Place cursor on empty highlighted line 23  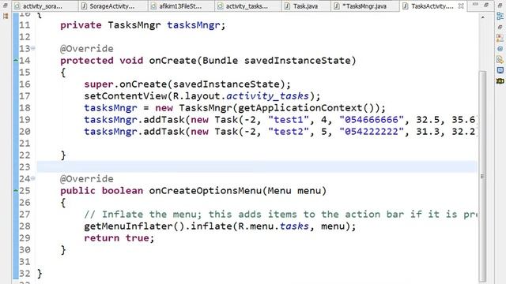click(257, 166)
